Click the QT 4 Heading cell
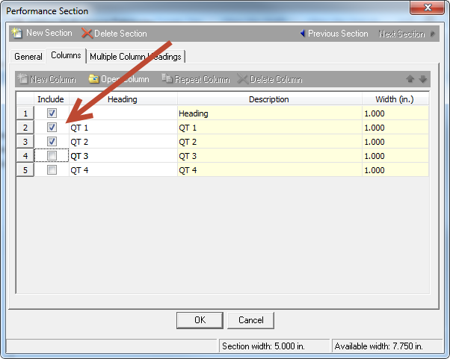450x359 pixels. 123,170
